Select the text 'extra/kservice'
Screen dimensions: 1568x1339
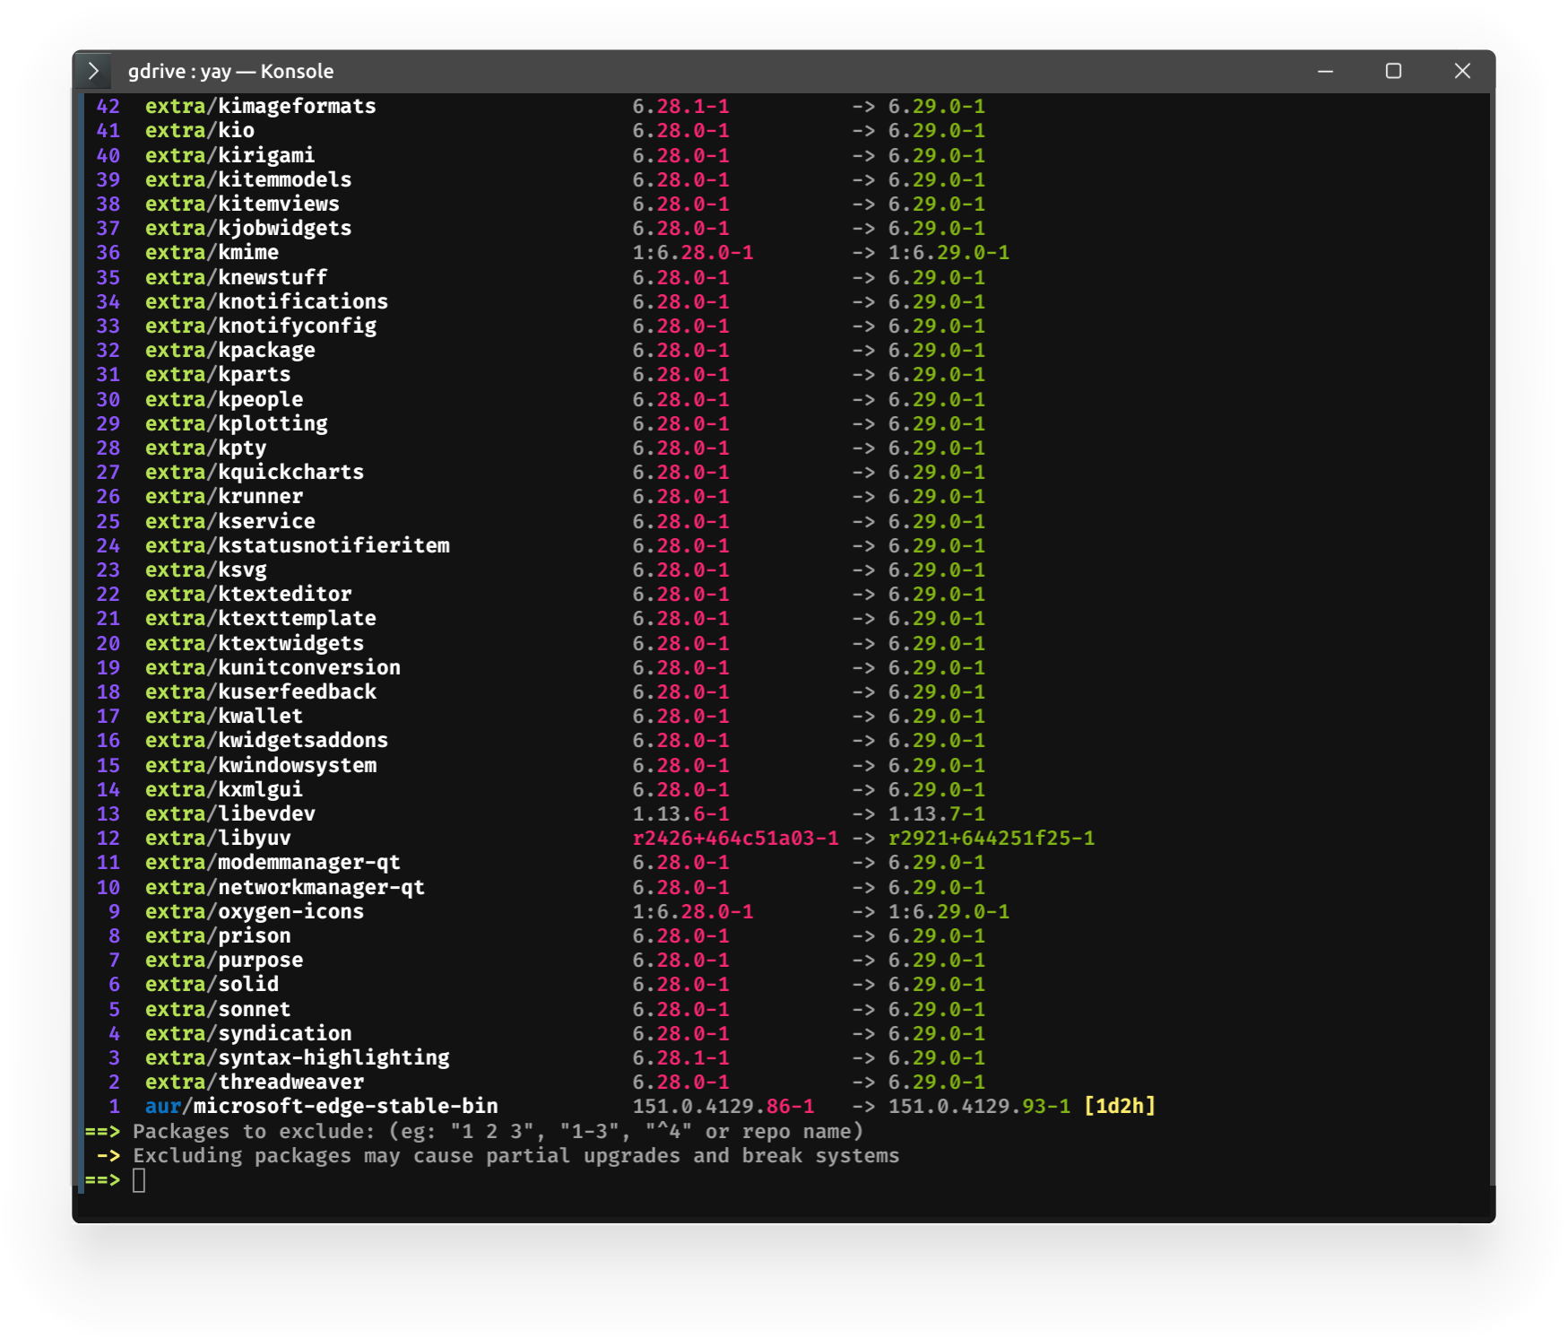click(x=230, y=522)
